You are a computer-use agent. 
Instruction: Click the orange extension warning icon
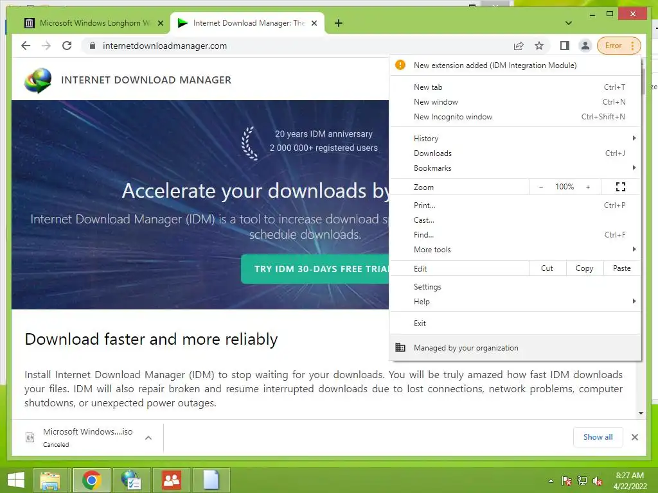(x=400, y=65)
